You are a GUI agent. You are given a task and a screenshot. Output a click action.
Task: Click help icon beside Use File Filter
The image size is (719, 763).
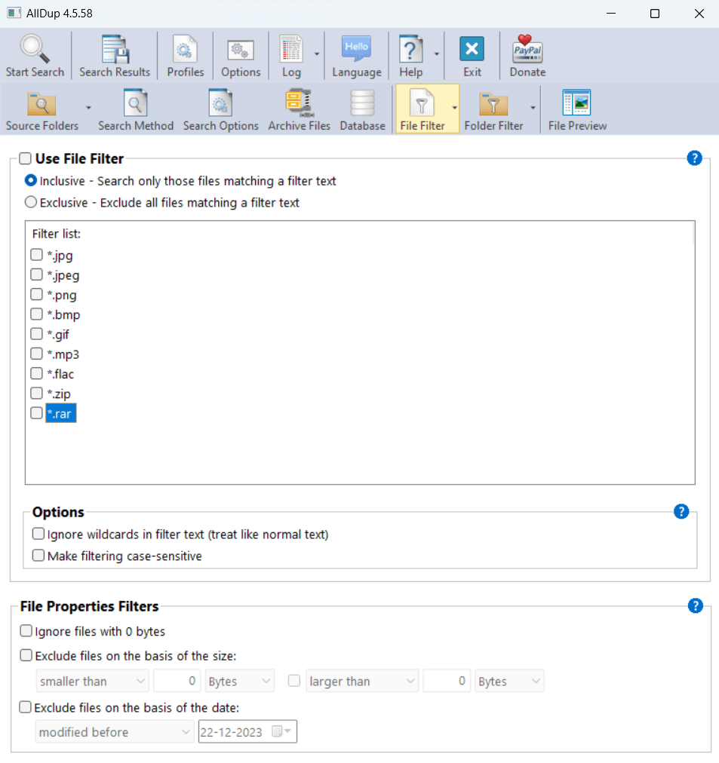tap(694, 158)
